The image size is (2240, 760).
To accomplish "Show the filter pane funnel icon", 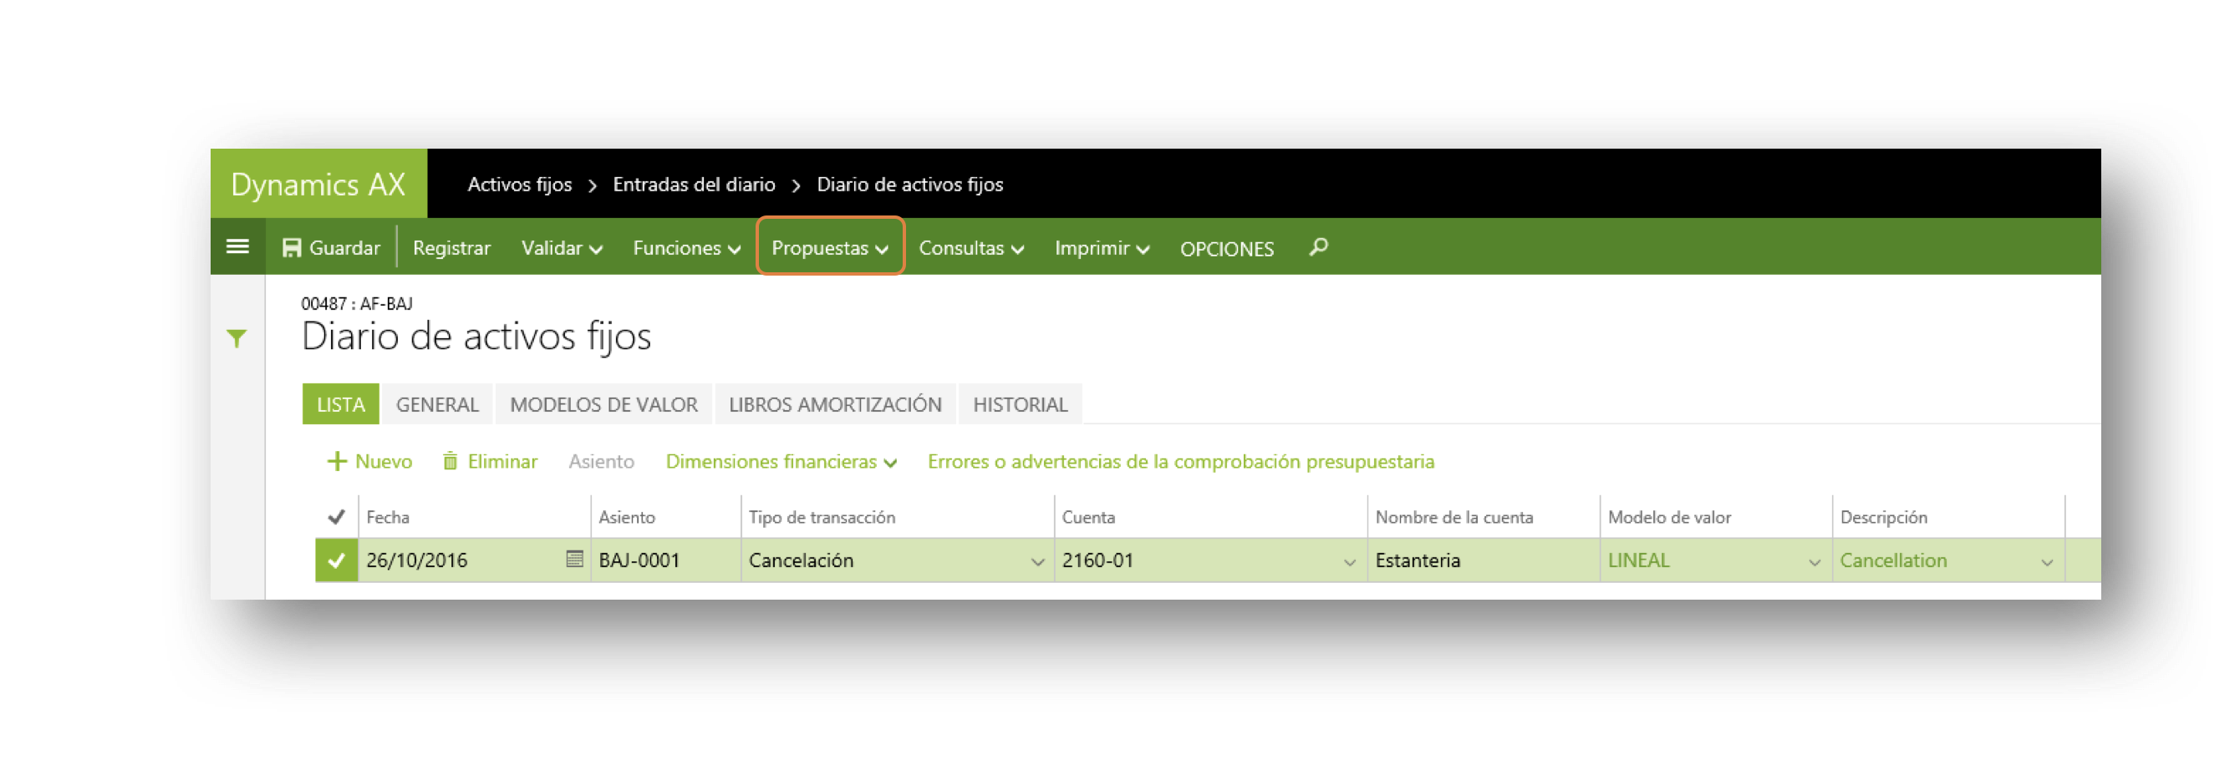I will [237, 338].
